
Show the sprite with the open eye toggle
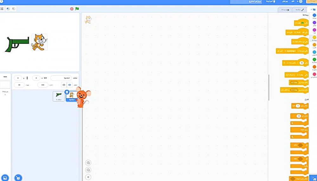pyautogui.click(x=69, y=85)
